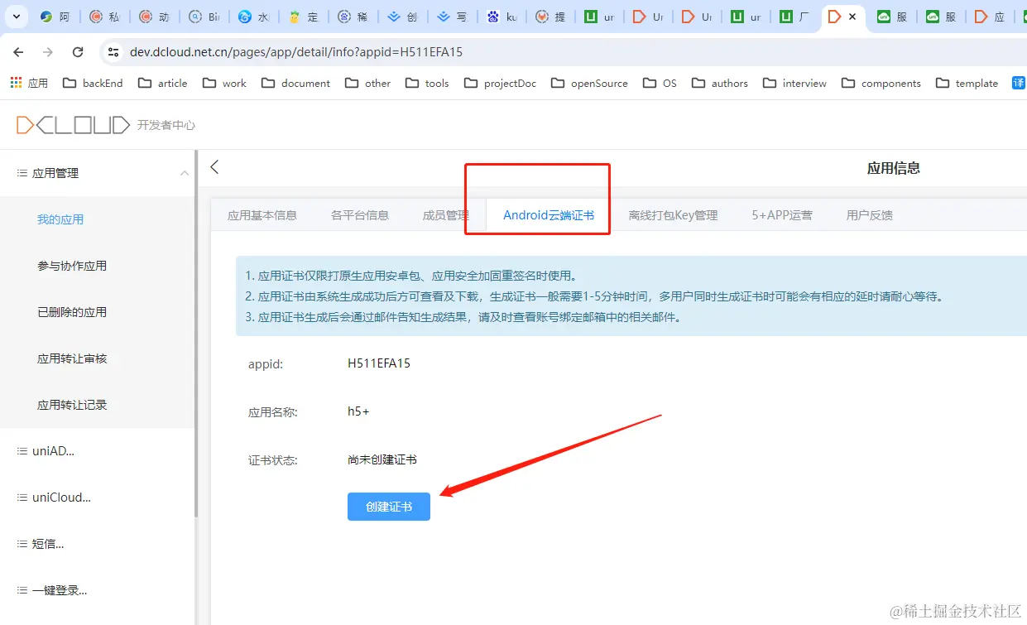1027x625 pixels.
Task: Switch to the '私' browser tab
Action: point(104,17)
